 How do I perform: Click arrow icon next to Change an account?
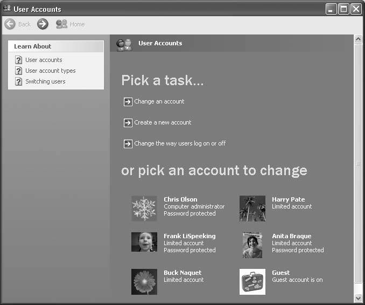click(x=128, y=102)
